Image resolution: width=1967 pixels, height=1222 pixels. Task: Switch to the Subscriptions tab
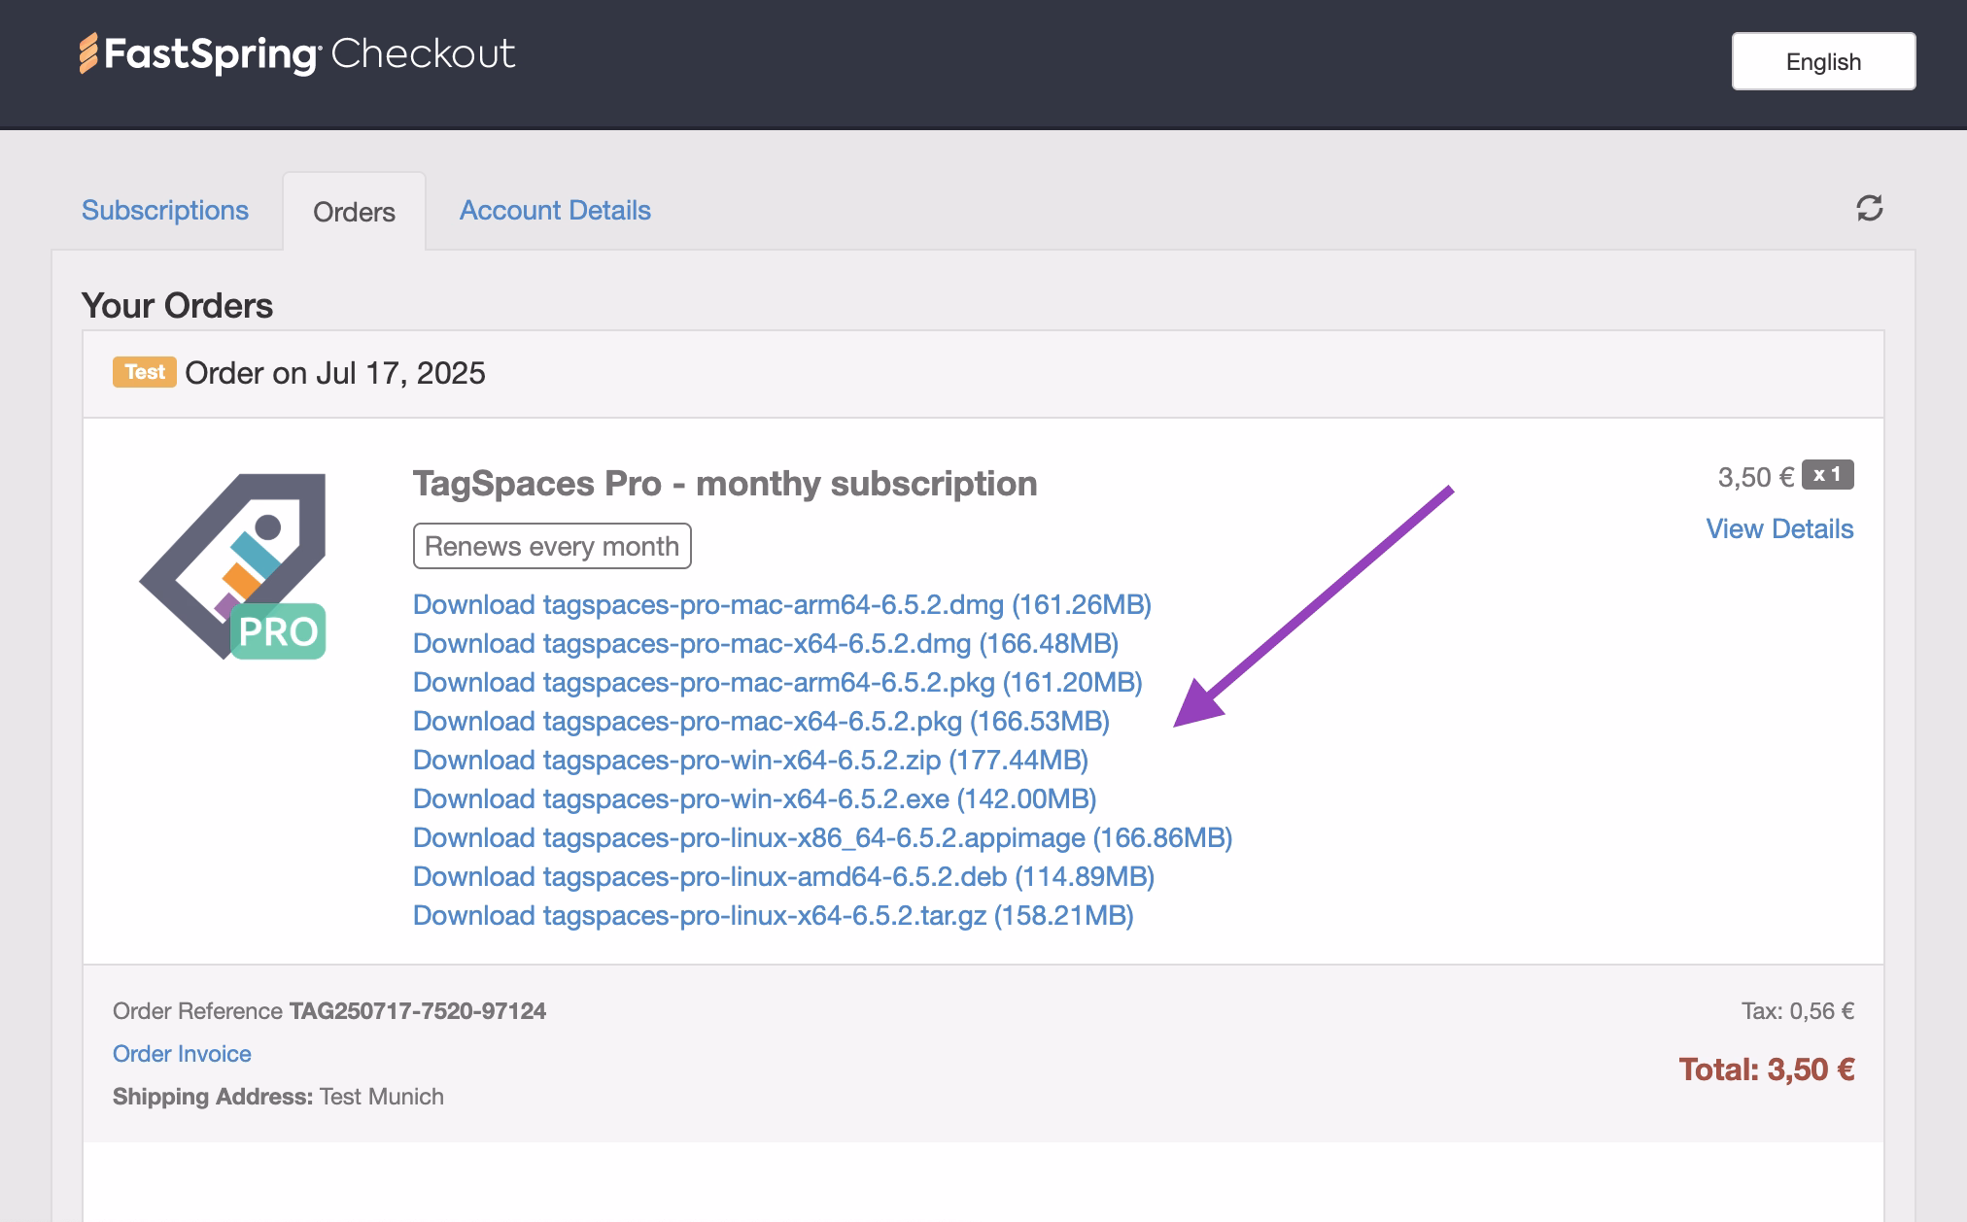(165, 210)
